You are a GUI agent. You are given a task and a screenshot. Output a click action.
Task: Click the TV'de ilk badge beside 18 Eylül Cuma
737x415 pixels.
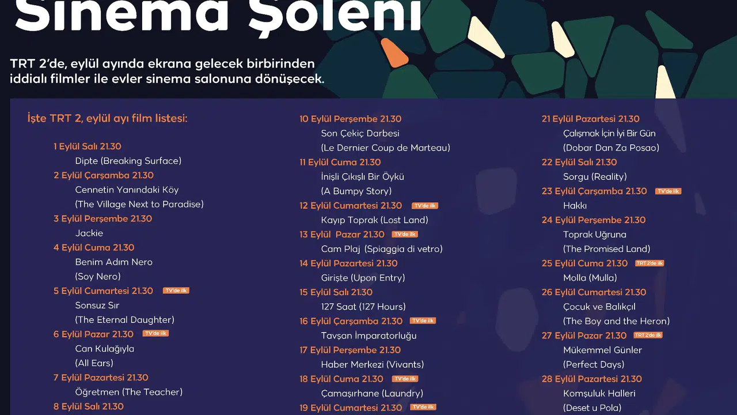point(405,379)
